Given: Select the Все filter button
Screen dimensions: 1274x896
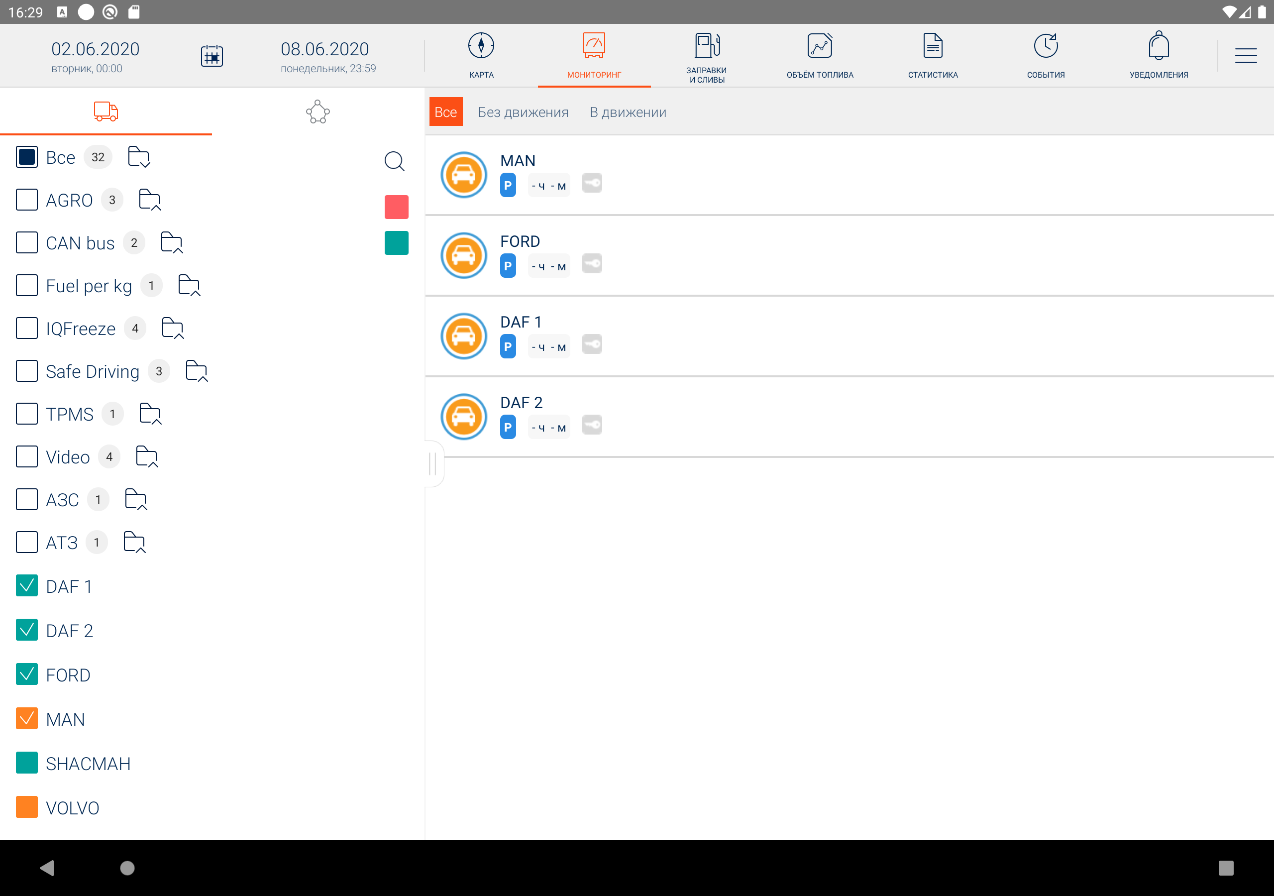Looking at the screenshot, I should 445,112.
